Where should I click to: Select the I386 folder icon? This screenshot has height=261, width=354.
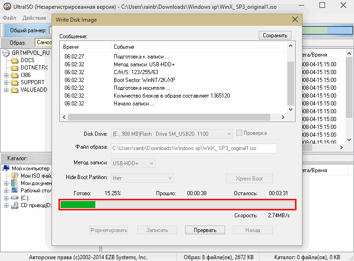tap(15, 75)
